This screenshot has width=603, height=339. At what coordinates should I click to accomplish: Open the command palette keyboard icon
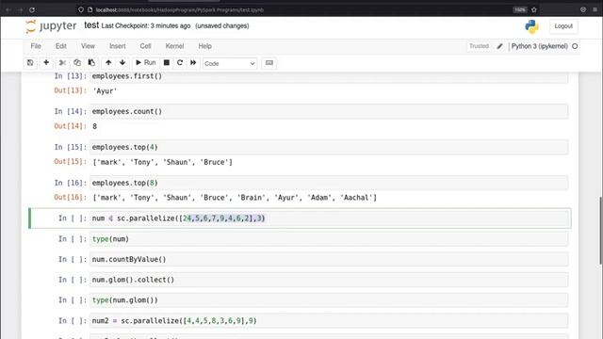click(x=269, y=63)
